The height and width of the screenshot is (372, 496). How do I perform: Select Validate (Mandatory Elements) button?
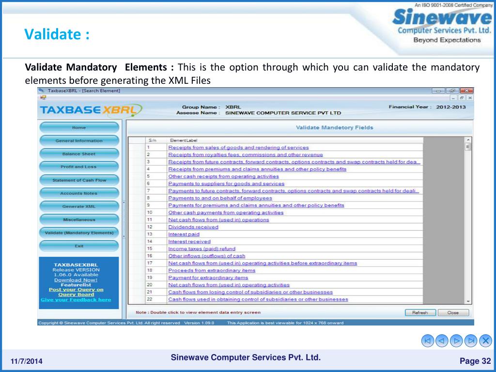point(79,233)
